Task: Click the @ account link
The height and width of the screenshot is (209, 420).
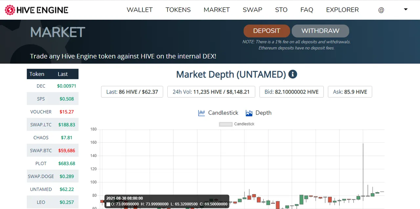Action: point(381,10)
